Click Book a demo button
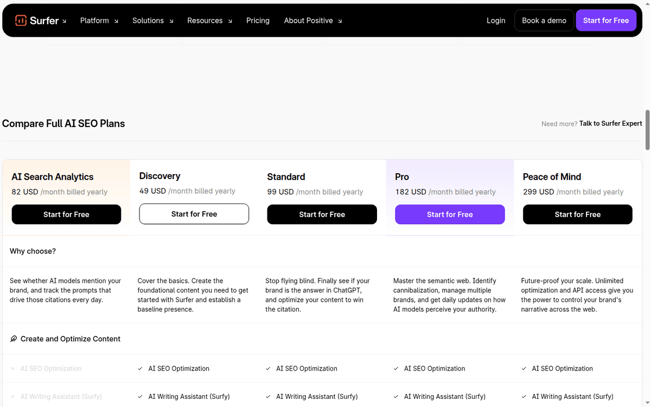The image size is (651, 407). 544,21
